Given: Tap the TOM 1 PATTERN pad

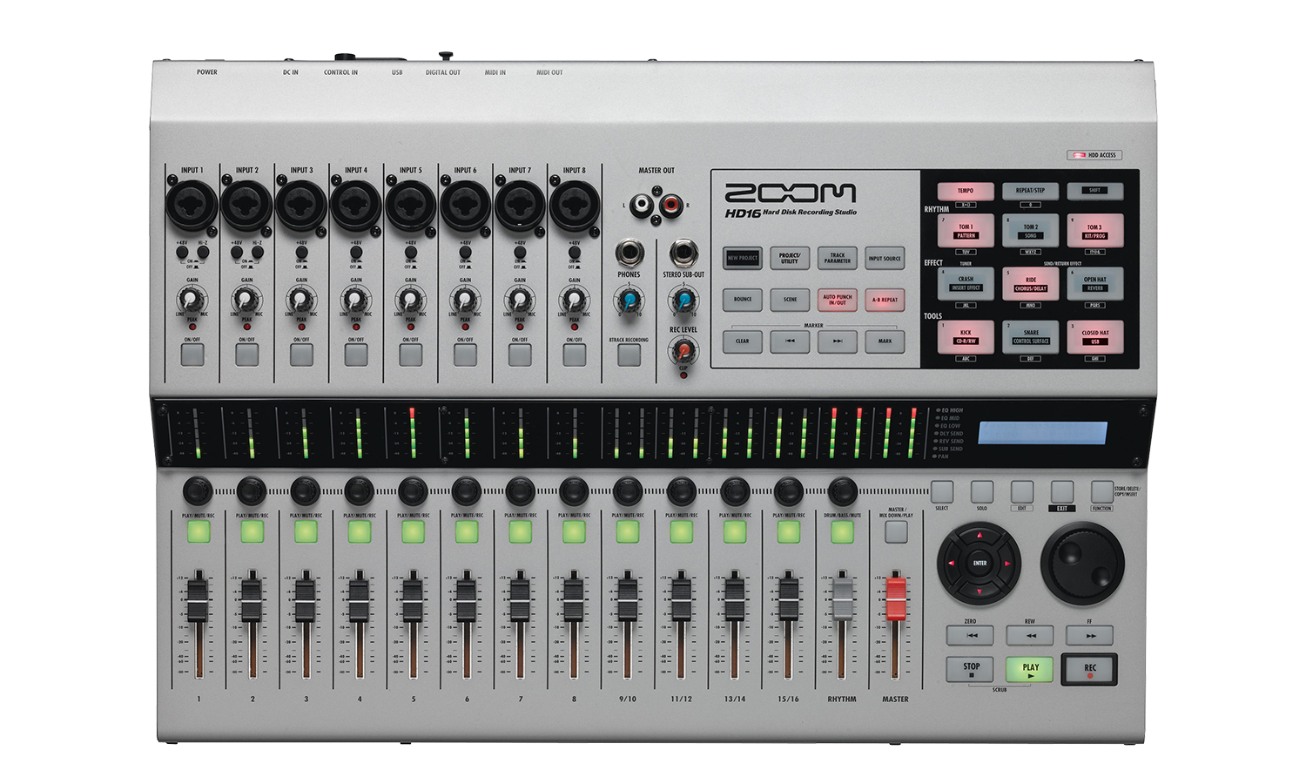Looking at the screenshot, I should pos(966,231).
